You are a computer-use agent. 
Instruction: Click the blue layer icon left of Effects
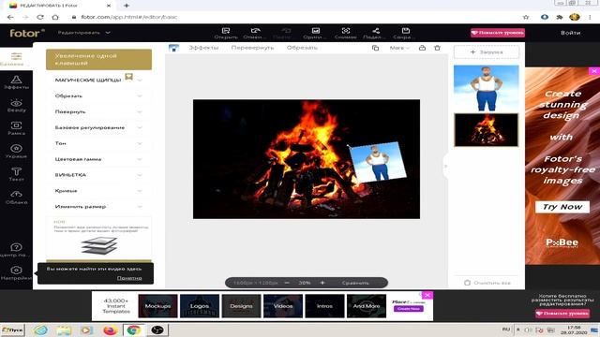[173, 48]
